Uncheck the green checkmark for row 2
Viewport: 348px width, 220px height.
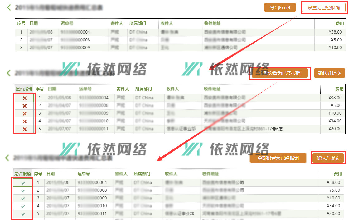coord(23,190)
